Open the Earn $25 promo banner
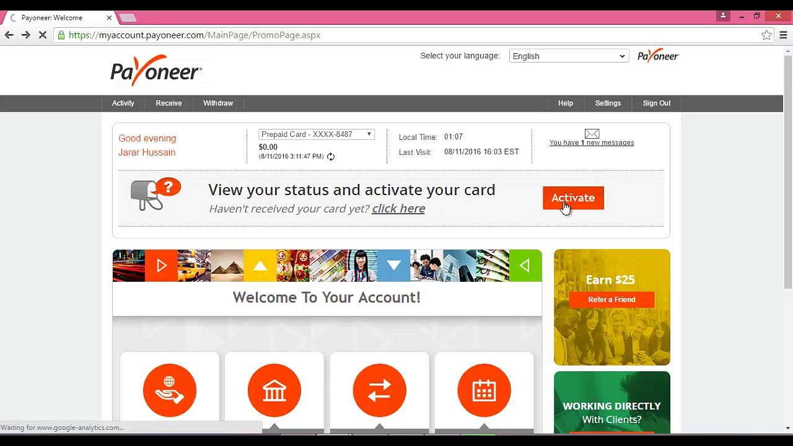793x446 pixels. point(612,307)
